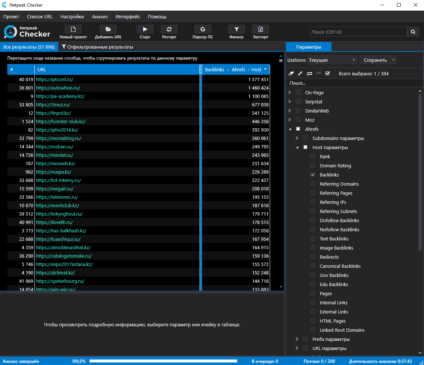
Task: Tick the Referring IPs checkbox
Action: click(x=313, y=202)
